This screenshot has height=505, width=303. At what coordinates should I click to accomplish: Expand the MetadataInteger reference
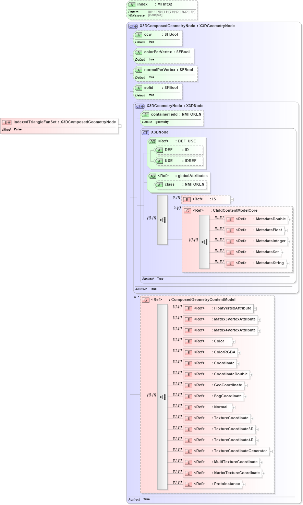pyautogui.click(x=289, y=241)
